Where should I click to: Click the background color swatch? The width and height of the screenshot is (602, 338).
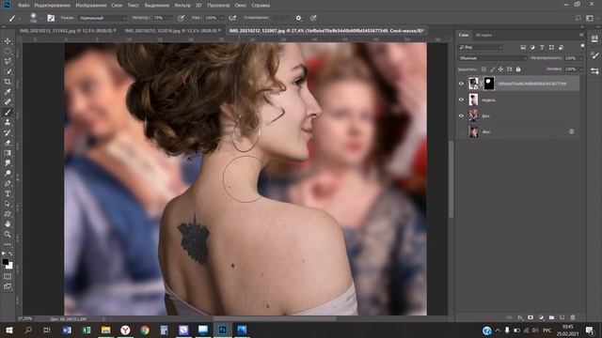9,266
